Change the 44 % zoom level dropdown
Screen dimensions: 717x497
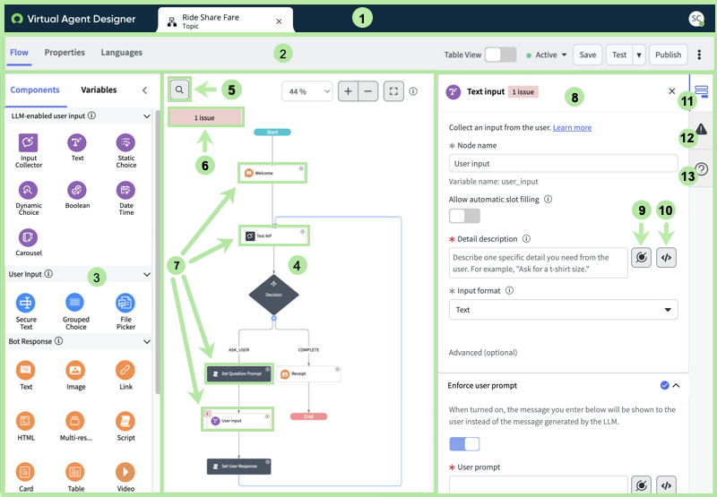pyautogui.click(x=307, y=91)
